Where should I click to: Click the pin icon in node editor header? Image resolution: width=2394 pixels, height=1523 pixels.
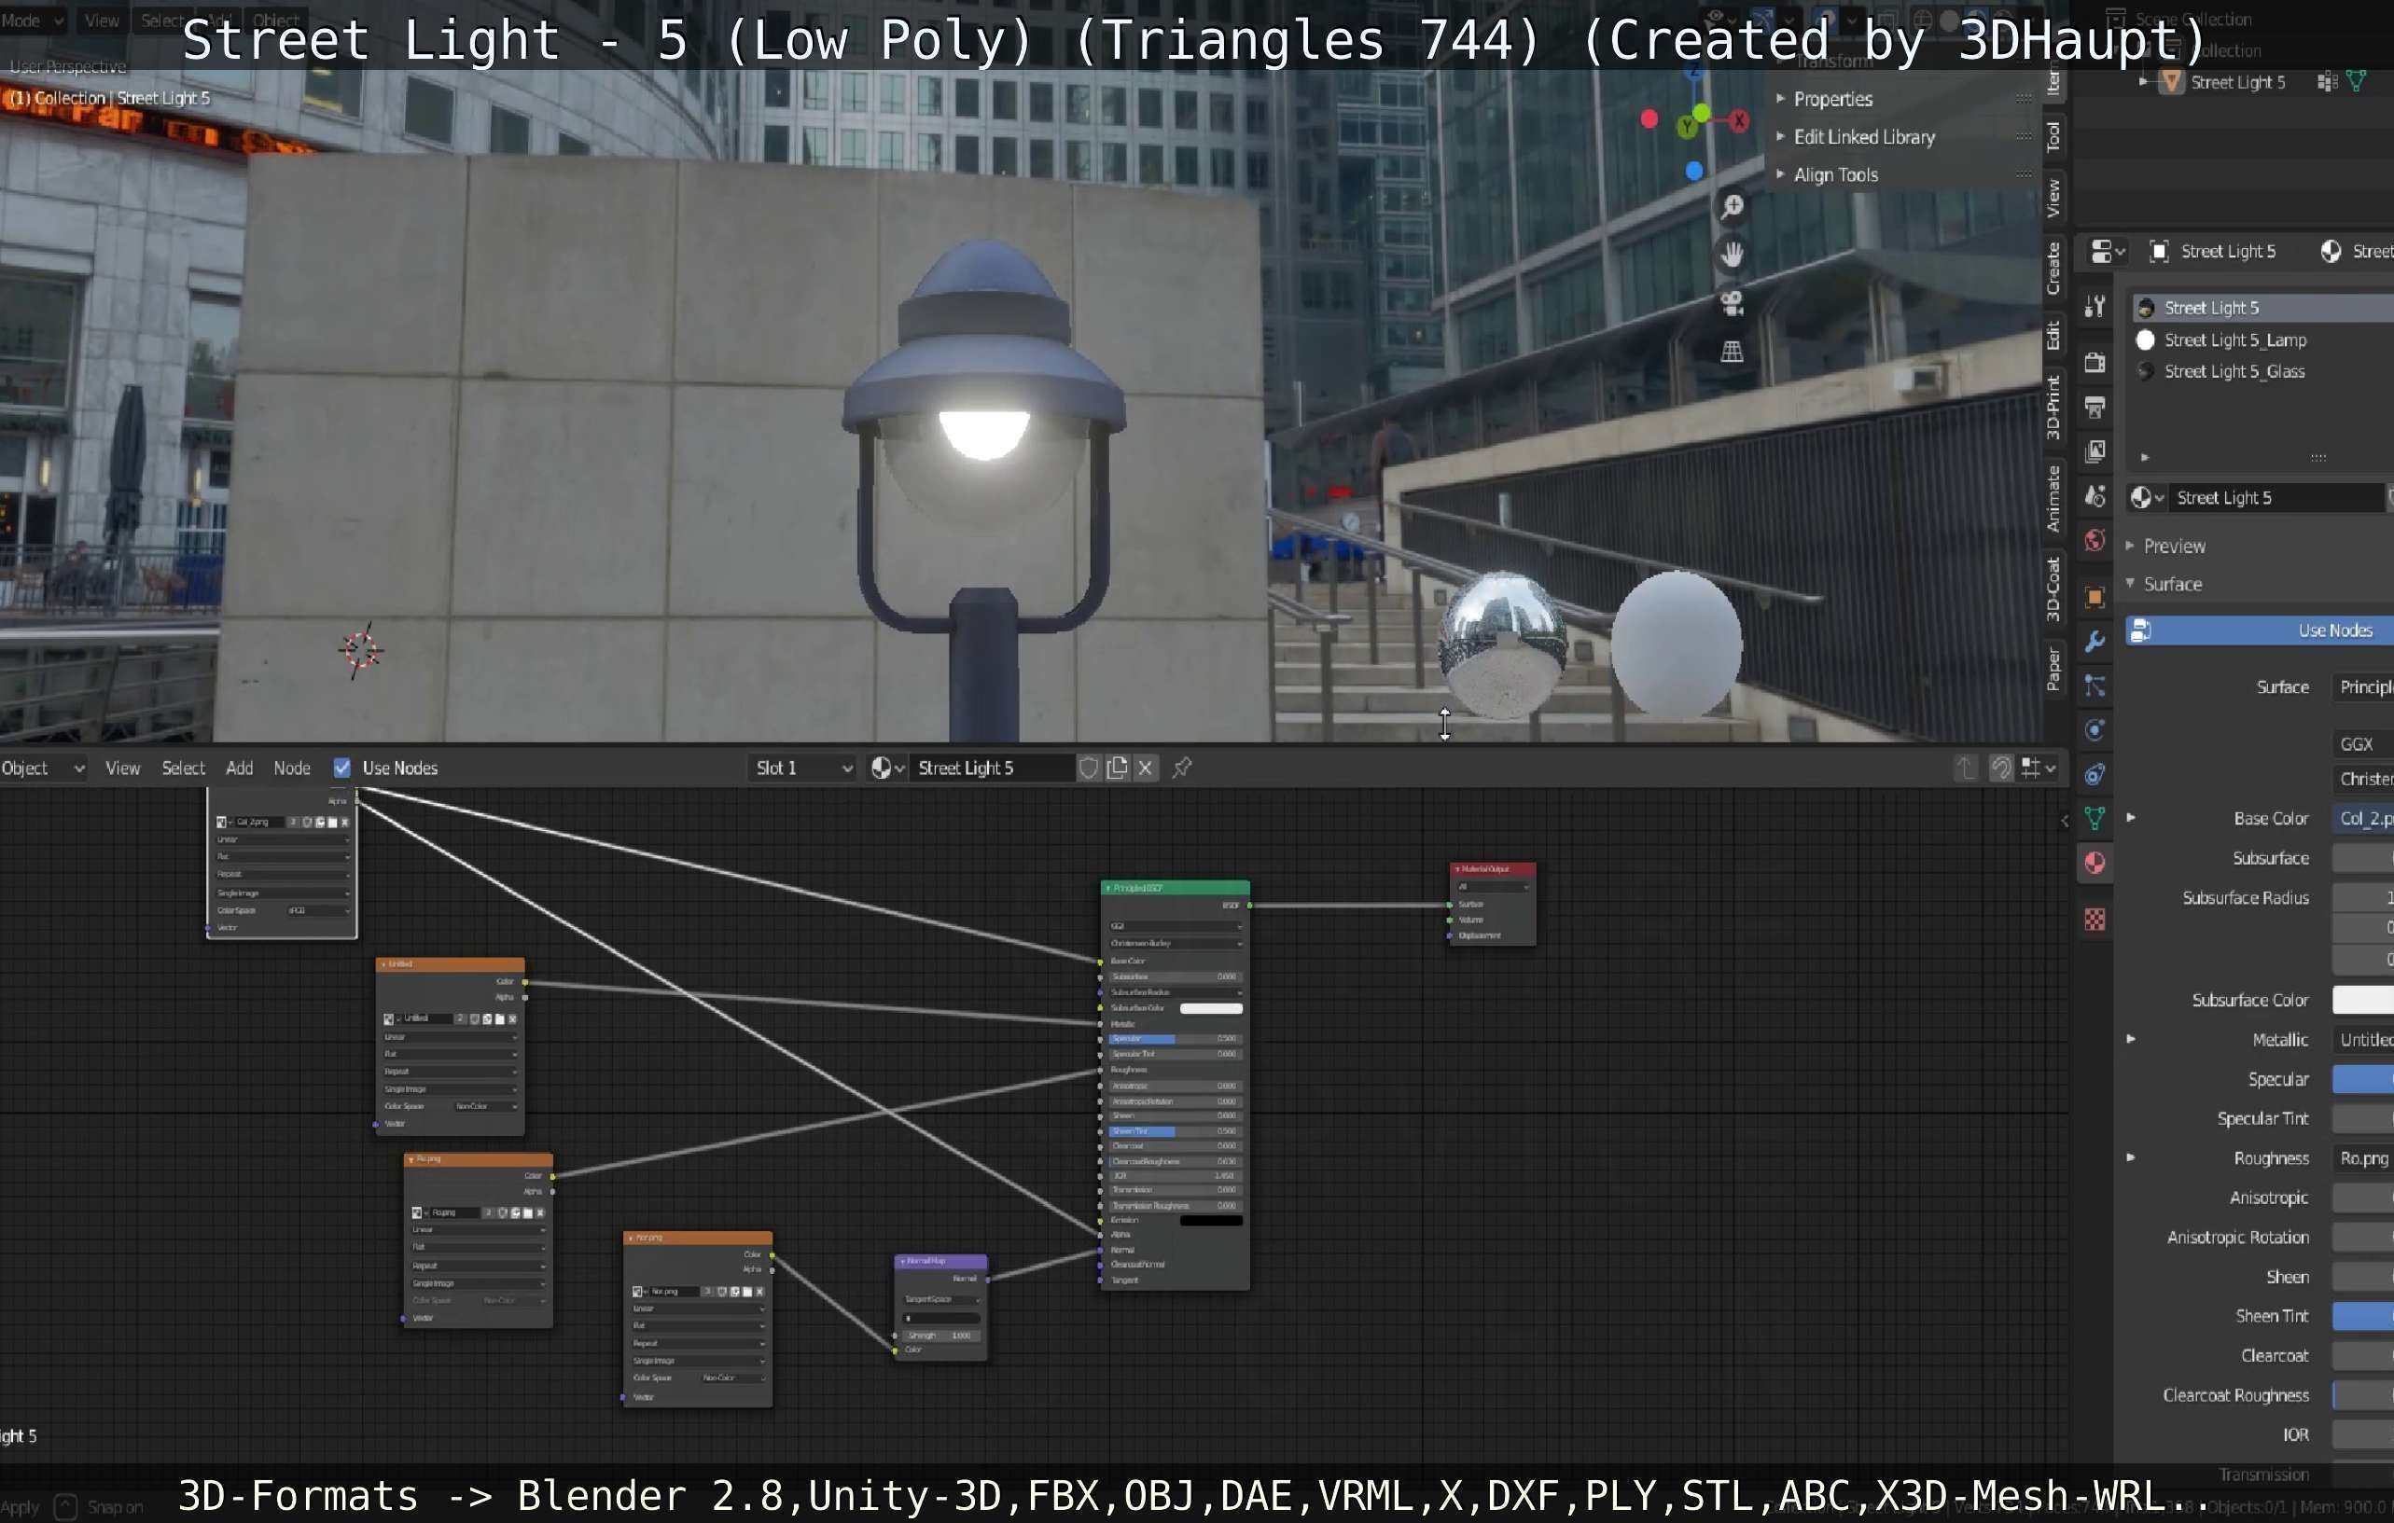(1181, 768)
